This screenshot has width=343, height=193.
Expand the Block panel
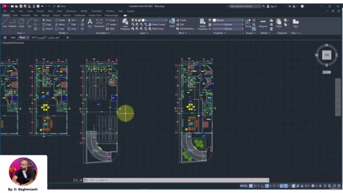[183, 33]
